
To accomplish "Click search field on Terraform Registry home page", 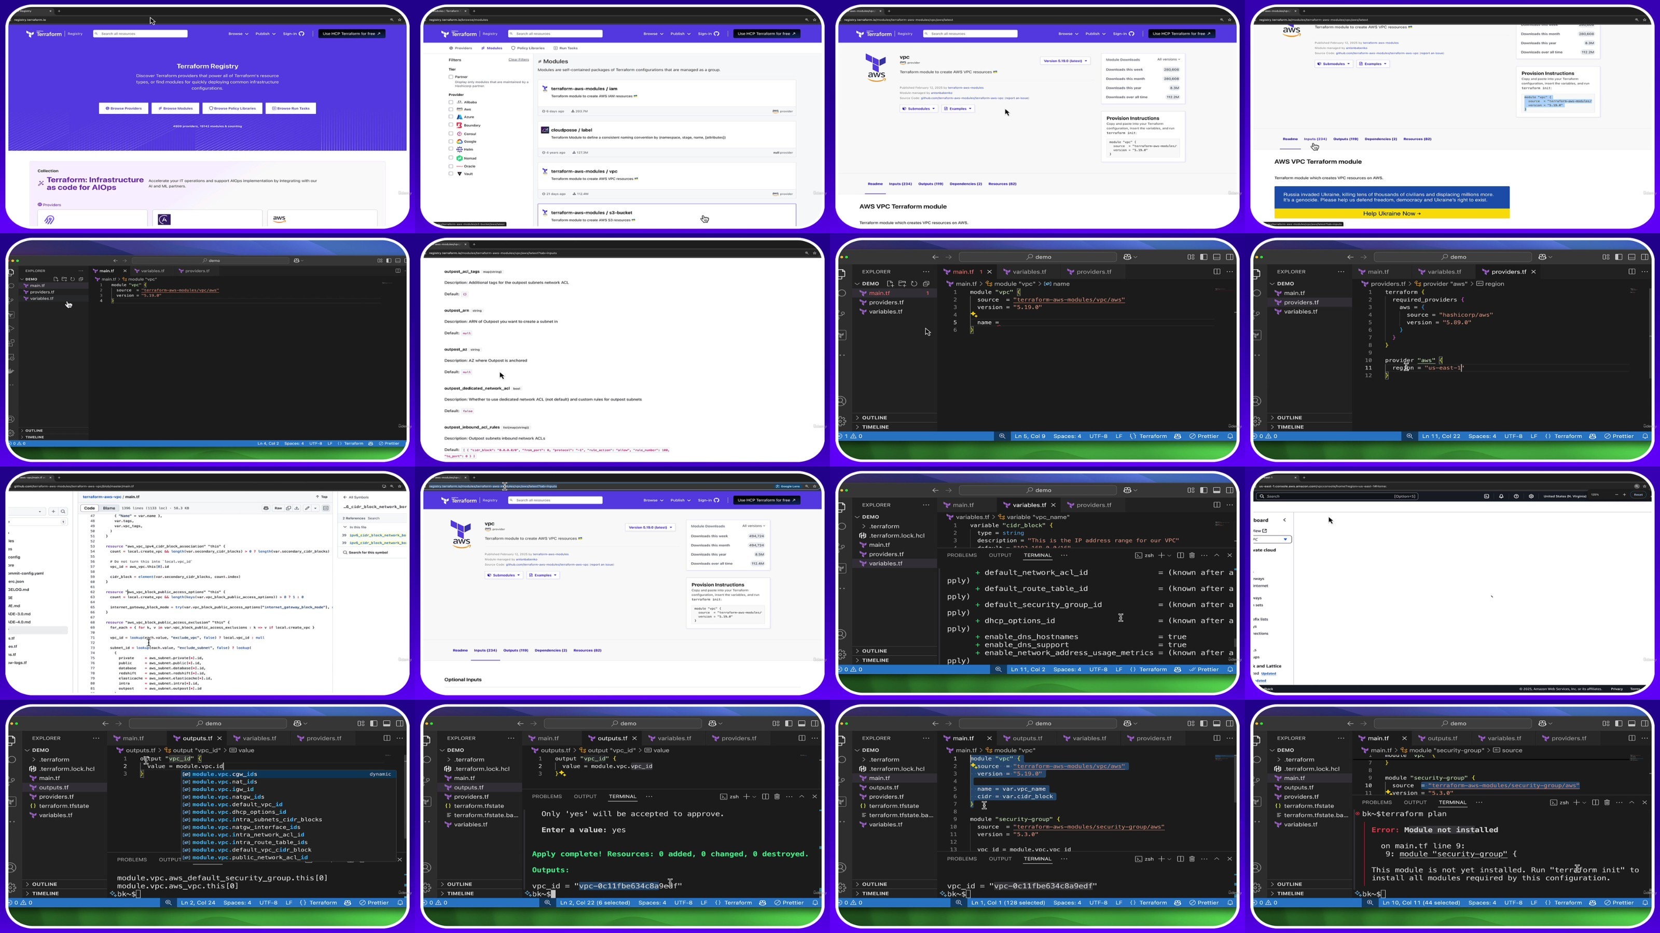I will tap(141, 34).
